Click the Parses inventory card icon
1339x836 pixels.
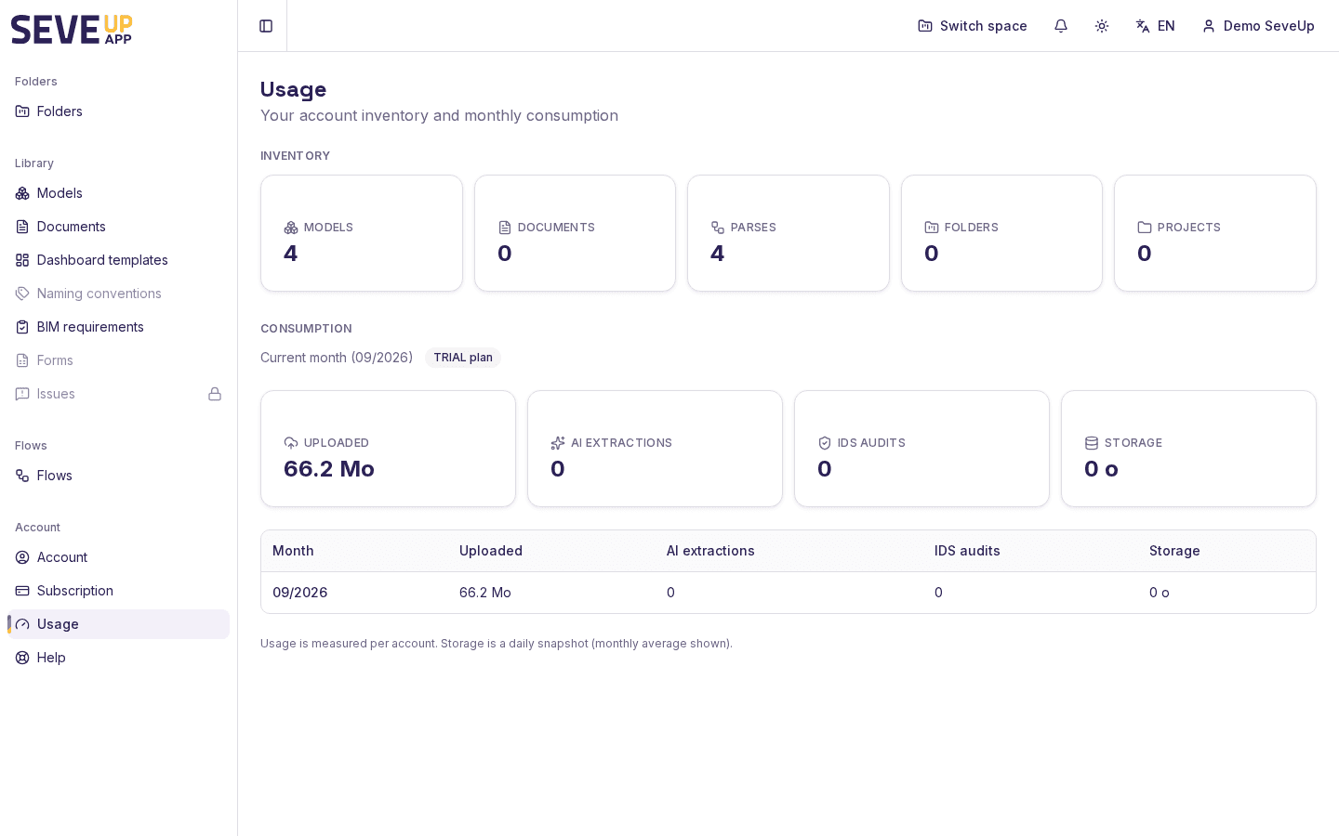718,228
